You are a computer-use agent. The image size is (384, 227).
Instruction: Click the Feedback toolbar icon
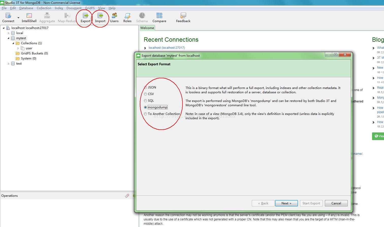183,18
